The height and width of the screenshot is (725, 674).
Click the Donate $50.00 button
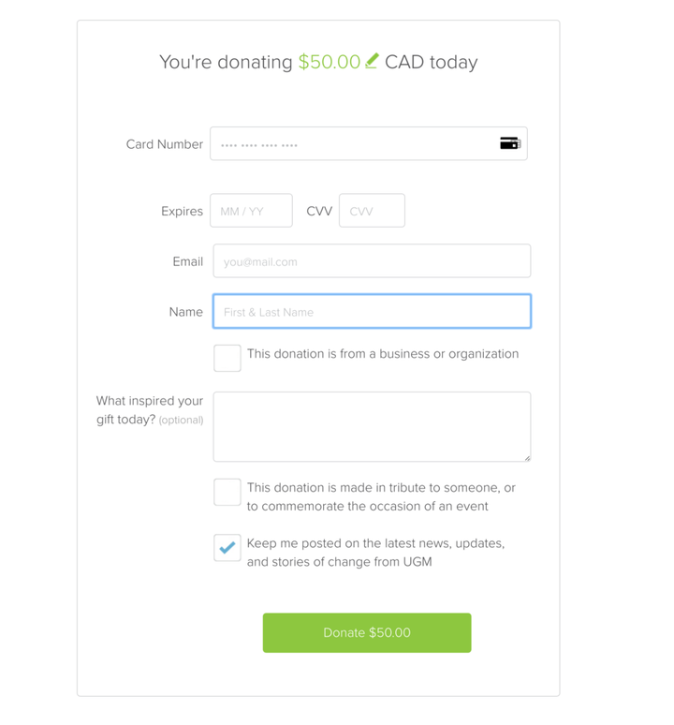point(367,632)
